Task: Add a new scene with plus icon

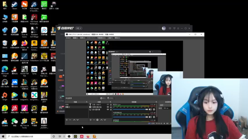Action: [x=67, y=120]
